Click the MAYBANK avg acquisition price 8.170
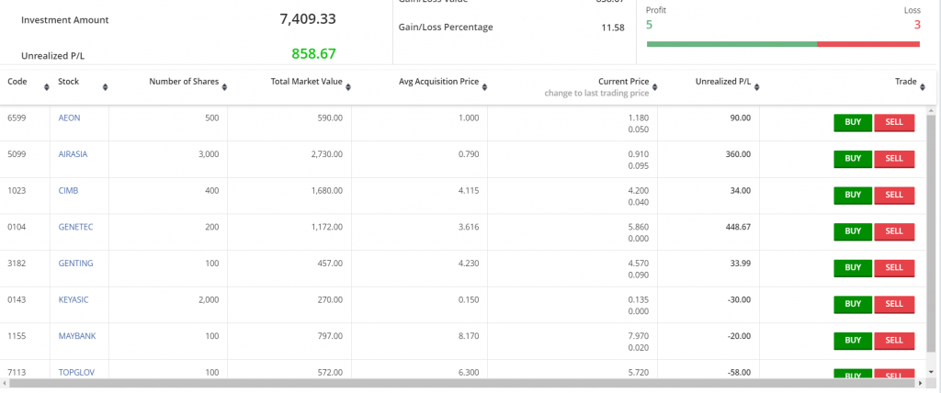Viewport: 941px width, 393px height. (469, 336)
